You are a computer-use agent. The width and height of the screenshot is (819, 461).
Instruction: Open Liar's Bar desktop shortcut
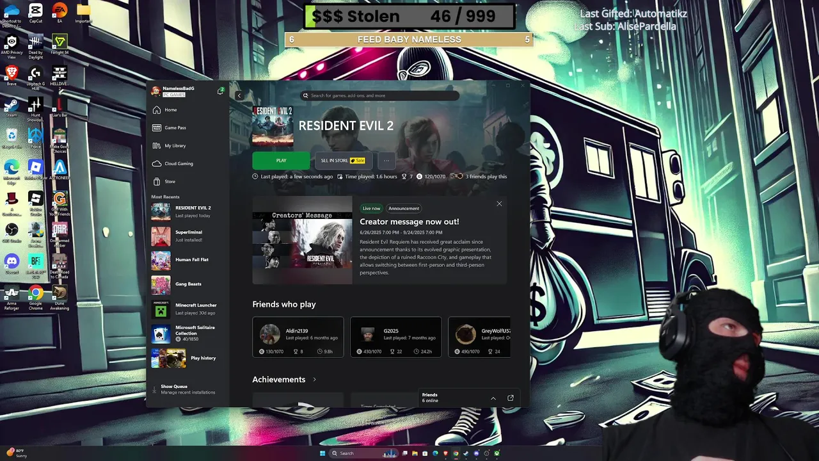(x=60, y=107)
